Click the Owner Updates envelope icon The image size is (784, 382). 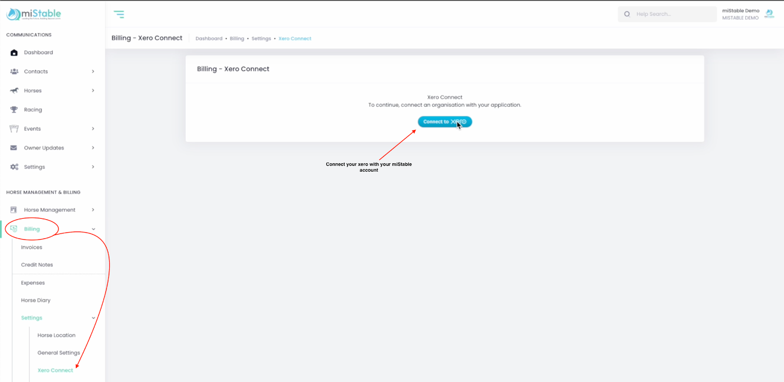click(x=14, y=148)
